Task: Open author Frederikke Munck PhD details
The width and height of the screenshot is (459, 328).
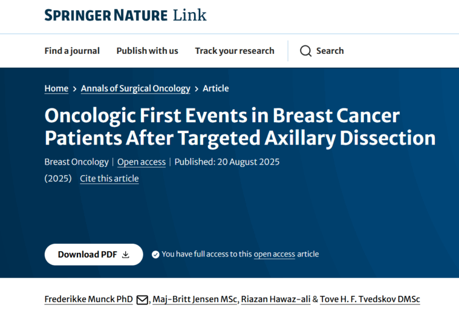Action: (89, 299)
